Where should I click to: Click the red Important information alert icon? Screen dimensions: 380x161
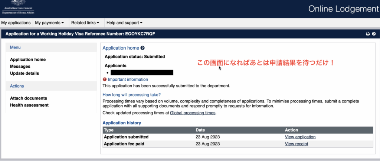click(105, 80)
